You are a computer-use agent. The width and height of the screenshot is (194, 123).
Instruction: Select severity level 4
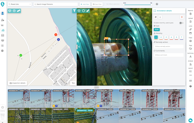(x=171, y=37)
